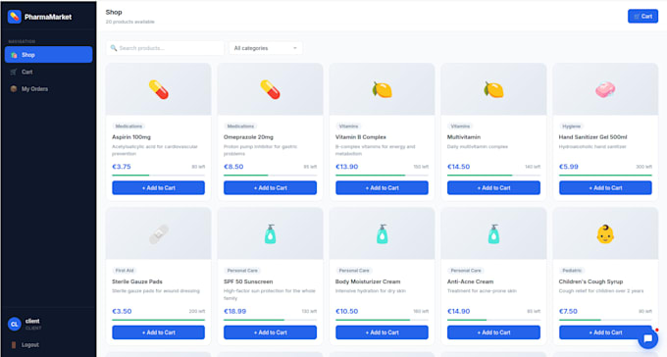Viewport: 667px width, 357px height.
Task: Click the €3.75 price
Action: pos(122,167)
